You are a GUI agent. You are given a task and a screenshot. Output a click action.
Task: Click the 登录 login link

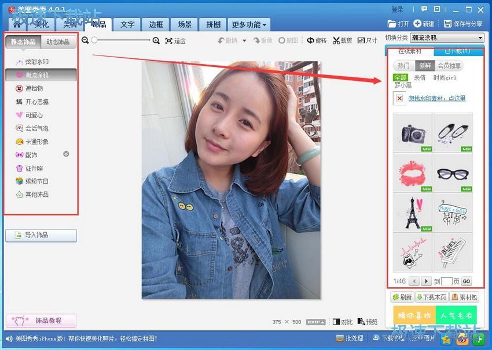point(397,9)
